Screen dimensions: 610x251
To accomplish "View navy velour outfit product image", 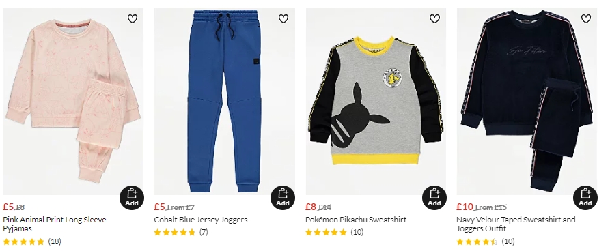I will click(x=527, y=101).
